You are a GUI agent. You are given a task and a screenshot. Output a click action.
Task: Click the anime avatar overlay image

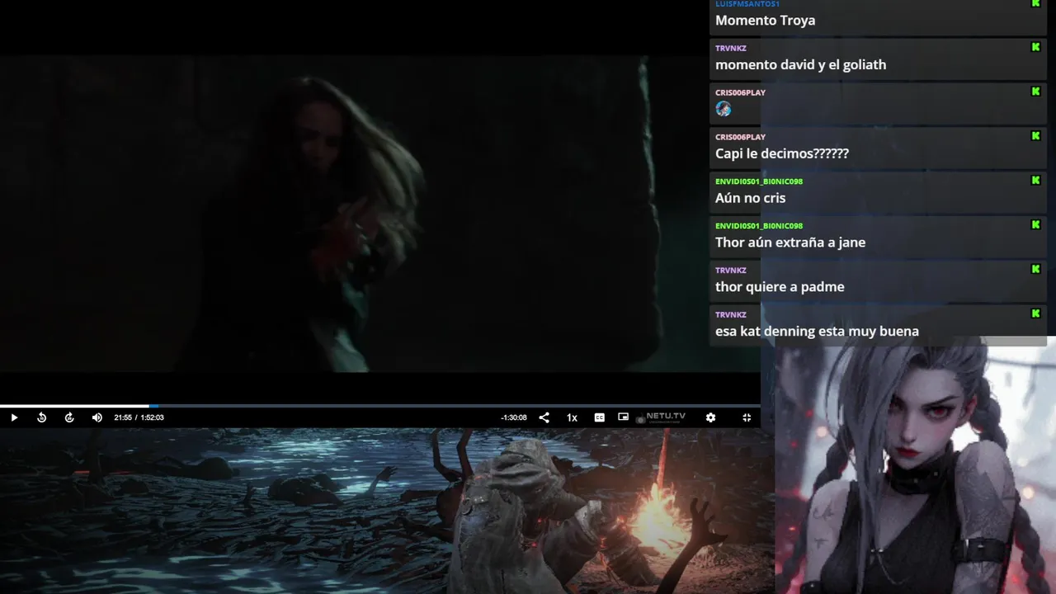tap(916, 466)
